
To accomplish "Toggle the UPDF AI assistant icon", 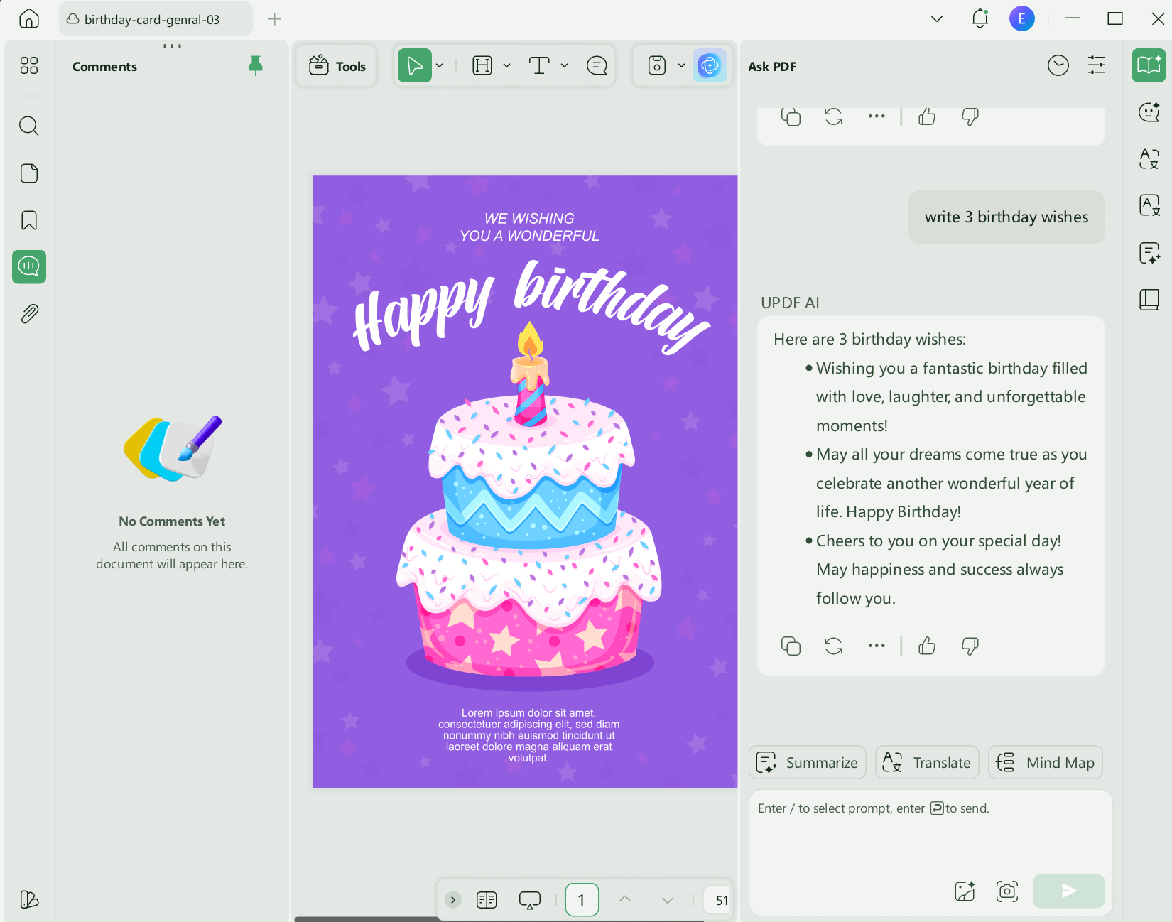I will pos(710,66).
